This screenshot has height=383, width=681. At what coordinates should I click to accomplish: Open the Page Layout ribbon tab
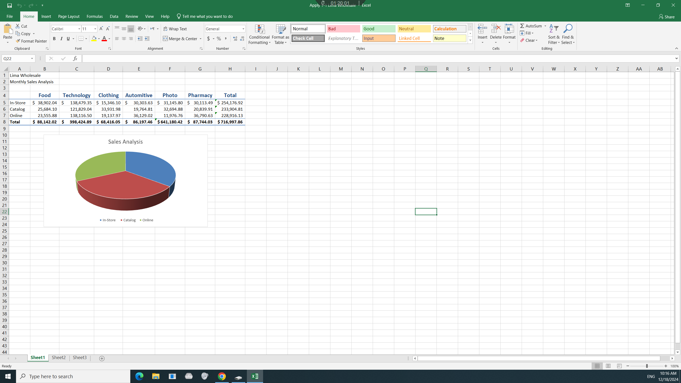[x=69, y=16]
